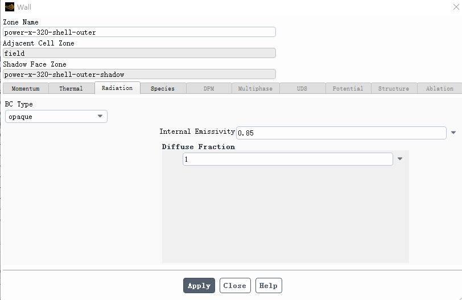Viewport: 462px width, 300px height.
Task: Select the UDS tab
Action: (x=302, y=89)
